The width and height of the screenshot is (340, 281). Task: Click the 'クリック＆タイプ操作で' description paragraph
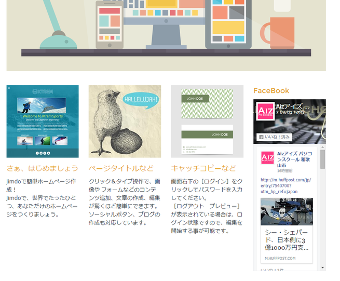[125, 202]
